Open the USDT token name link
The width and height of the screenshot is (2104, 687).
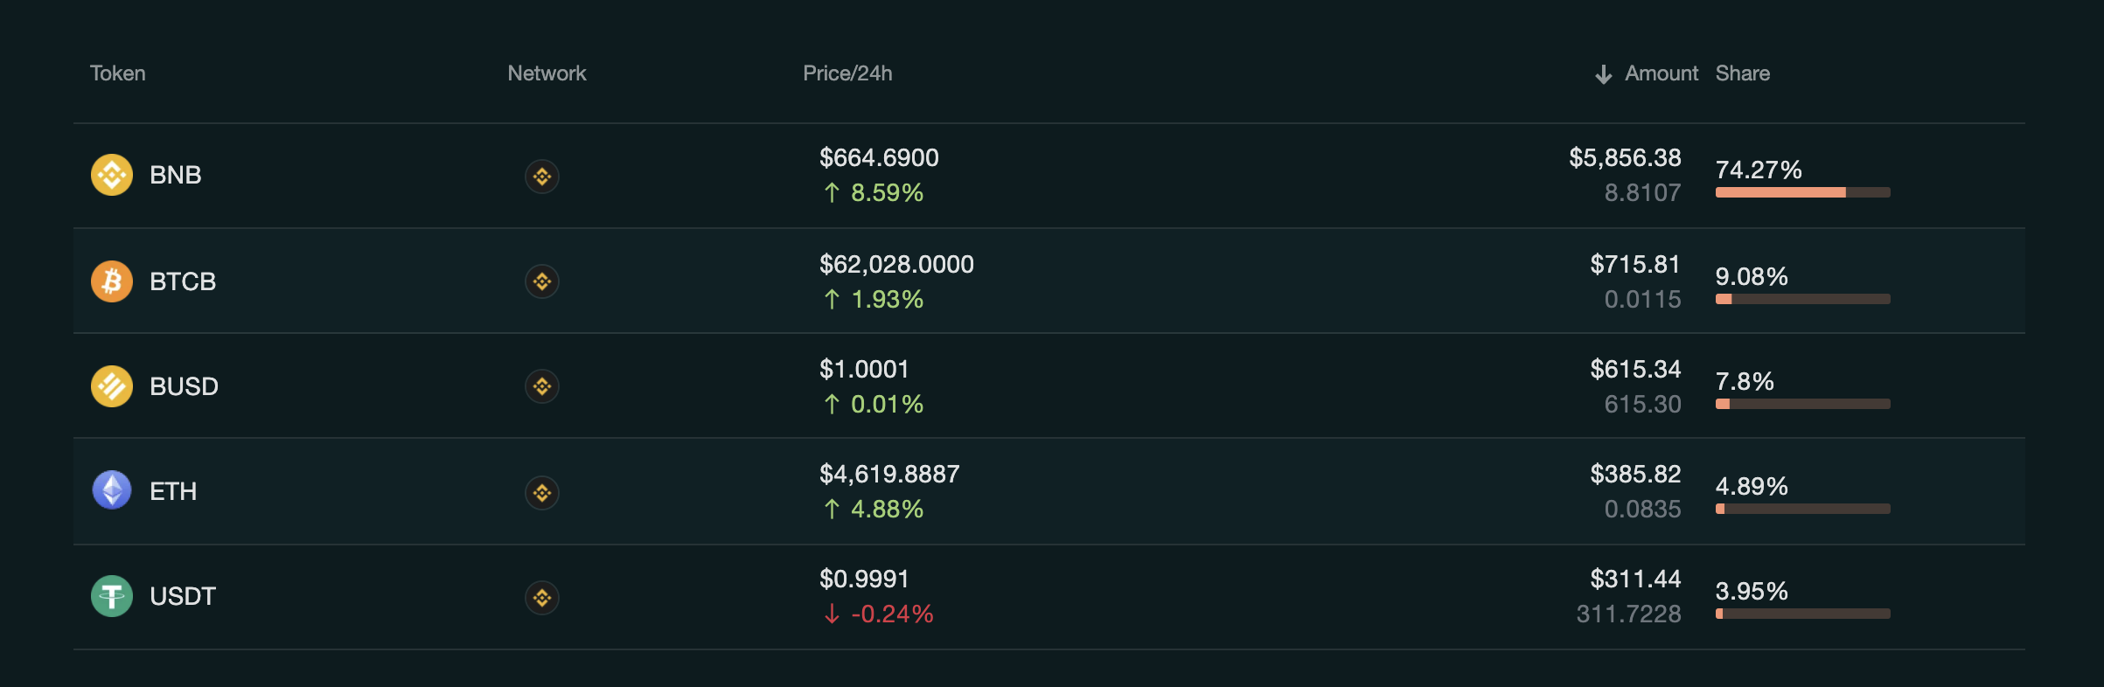pyautogui.click(x=183, y=596)
